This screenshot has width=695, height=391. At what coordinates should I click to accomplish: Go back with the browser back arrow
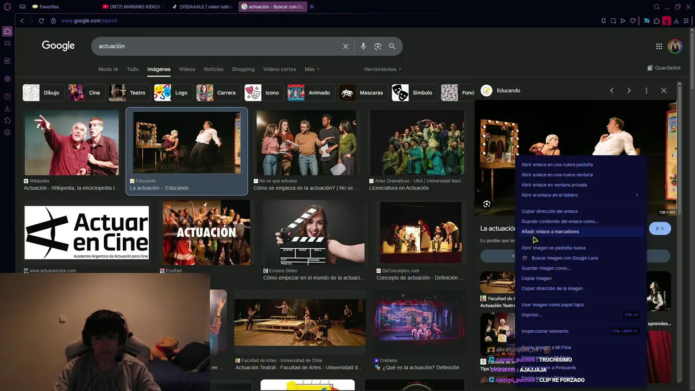pos(22,21)
